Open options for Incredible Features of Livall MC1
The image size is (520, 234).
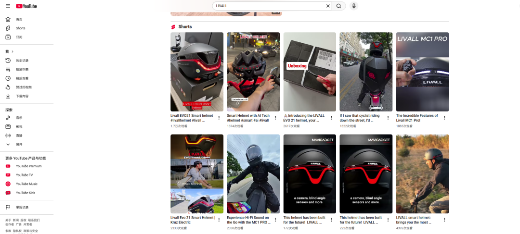click(x=444, y=118)
